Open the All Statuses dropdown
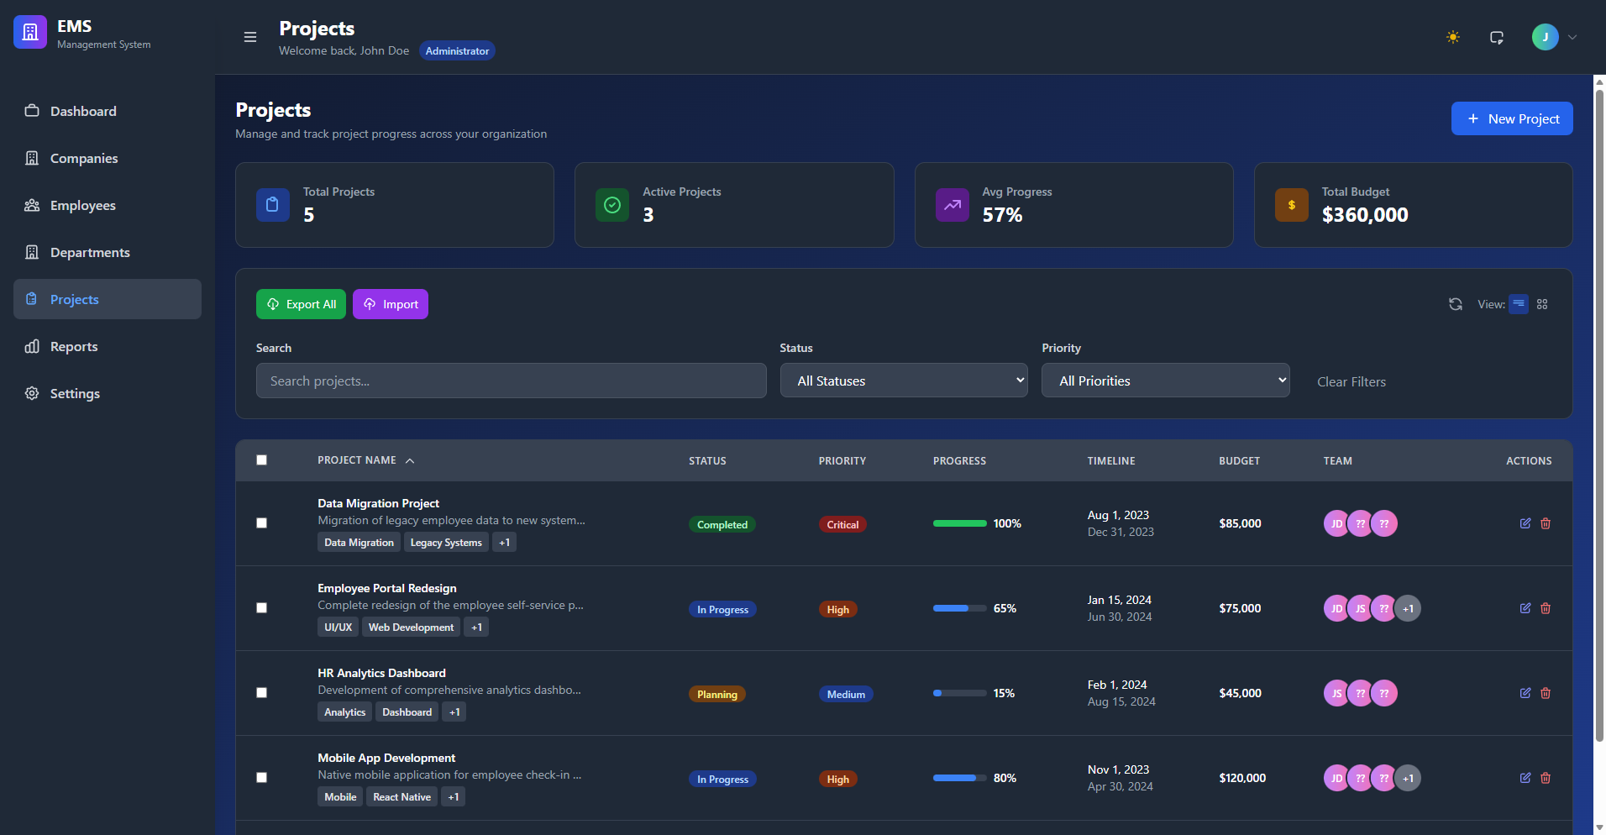Viewport: 1606px width, 835px height. (904, 381)
